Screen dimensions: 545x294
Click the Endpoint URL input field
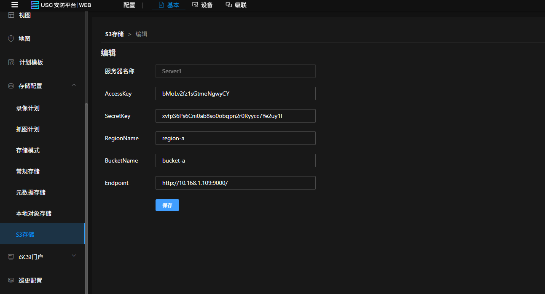[x=235, y=183]
